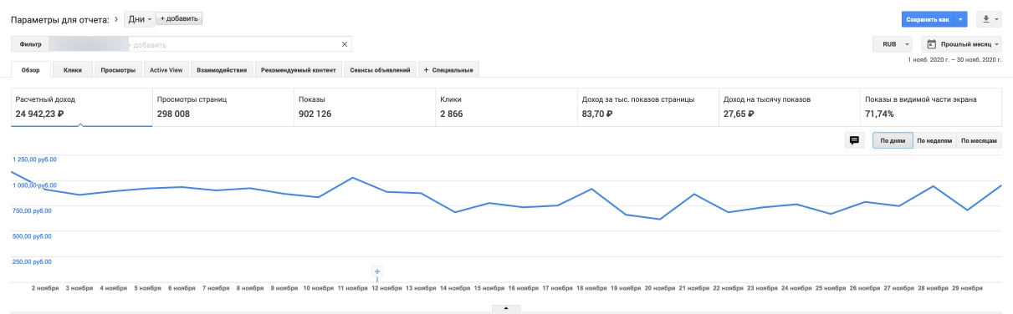
Task: Click the 24 942,23 ₽ revenue value
Action: [39, 114]
